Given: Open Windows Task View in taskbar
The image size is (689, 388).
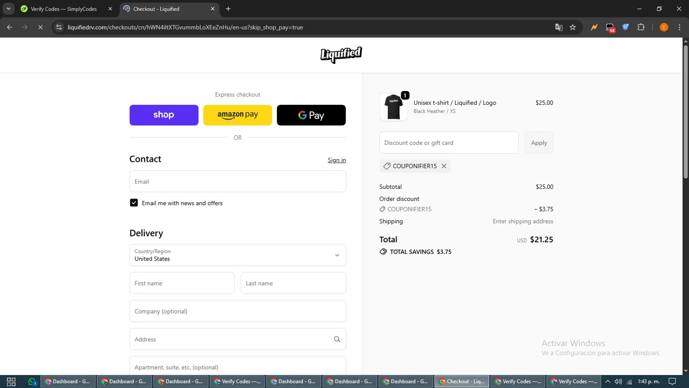Looking at the screenshot, I should coord(11,382).
